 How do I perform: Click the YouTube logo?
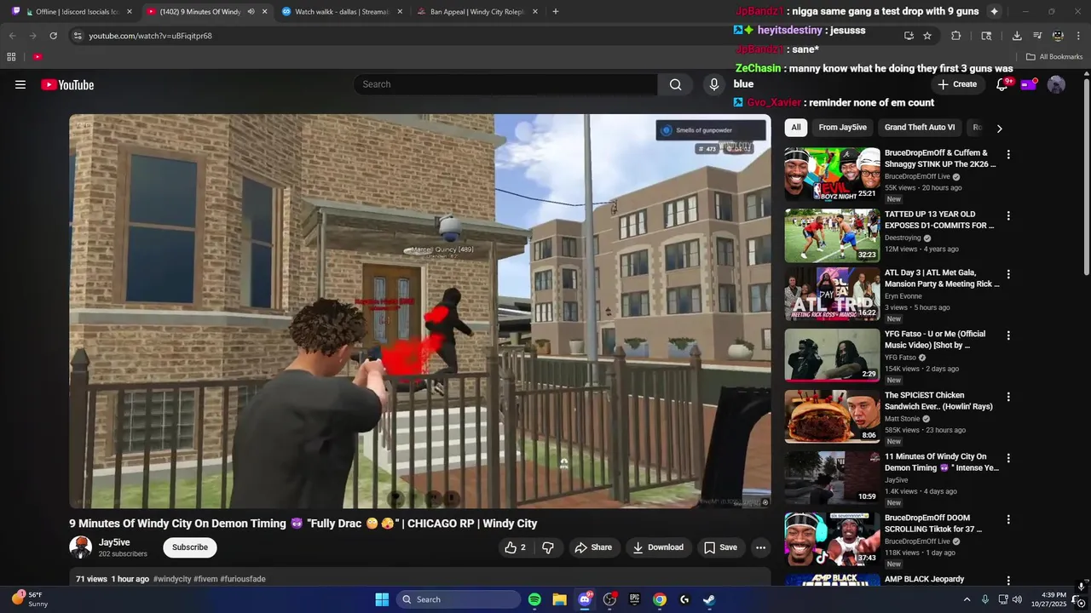point(67,84)
